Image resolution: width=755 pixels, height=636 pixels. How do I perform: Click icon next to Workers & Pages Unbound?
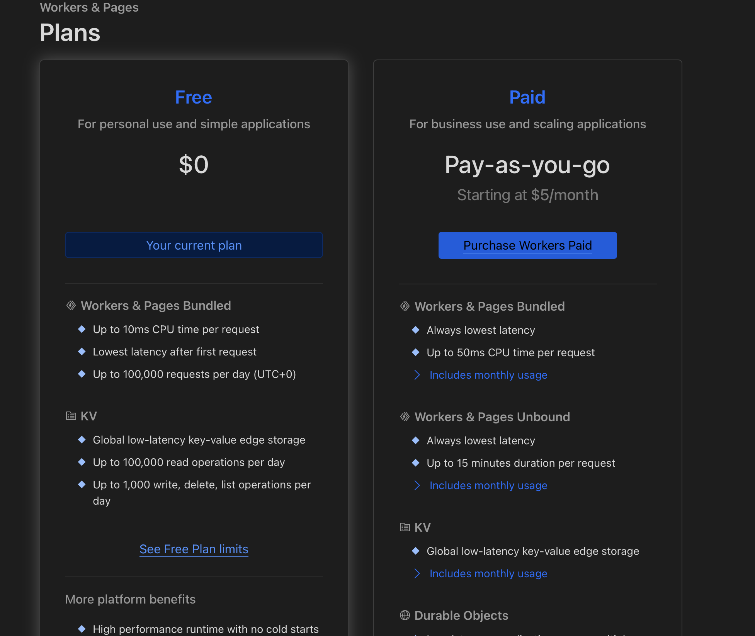(x=405, y=417)
